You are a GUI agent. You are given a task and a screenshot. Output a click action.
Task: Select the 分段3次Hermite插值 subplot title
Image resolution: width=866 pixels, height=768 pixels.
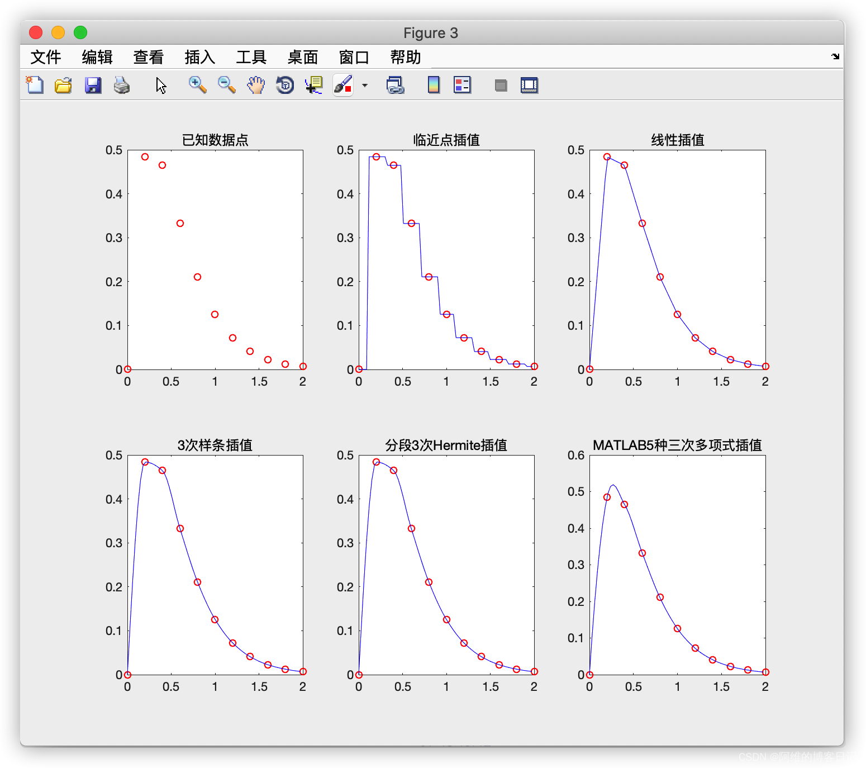pos(446,445)
